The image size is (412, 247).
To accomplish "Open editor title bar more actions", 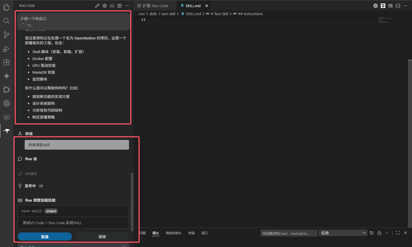I will pyautogui.click(x=406, y=6).
